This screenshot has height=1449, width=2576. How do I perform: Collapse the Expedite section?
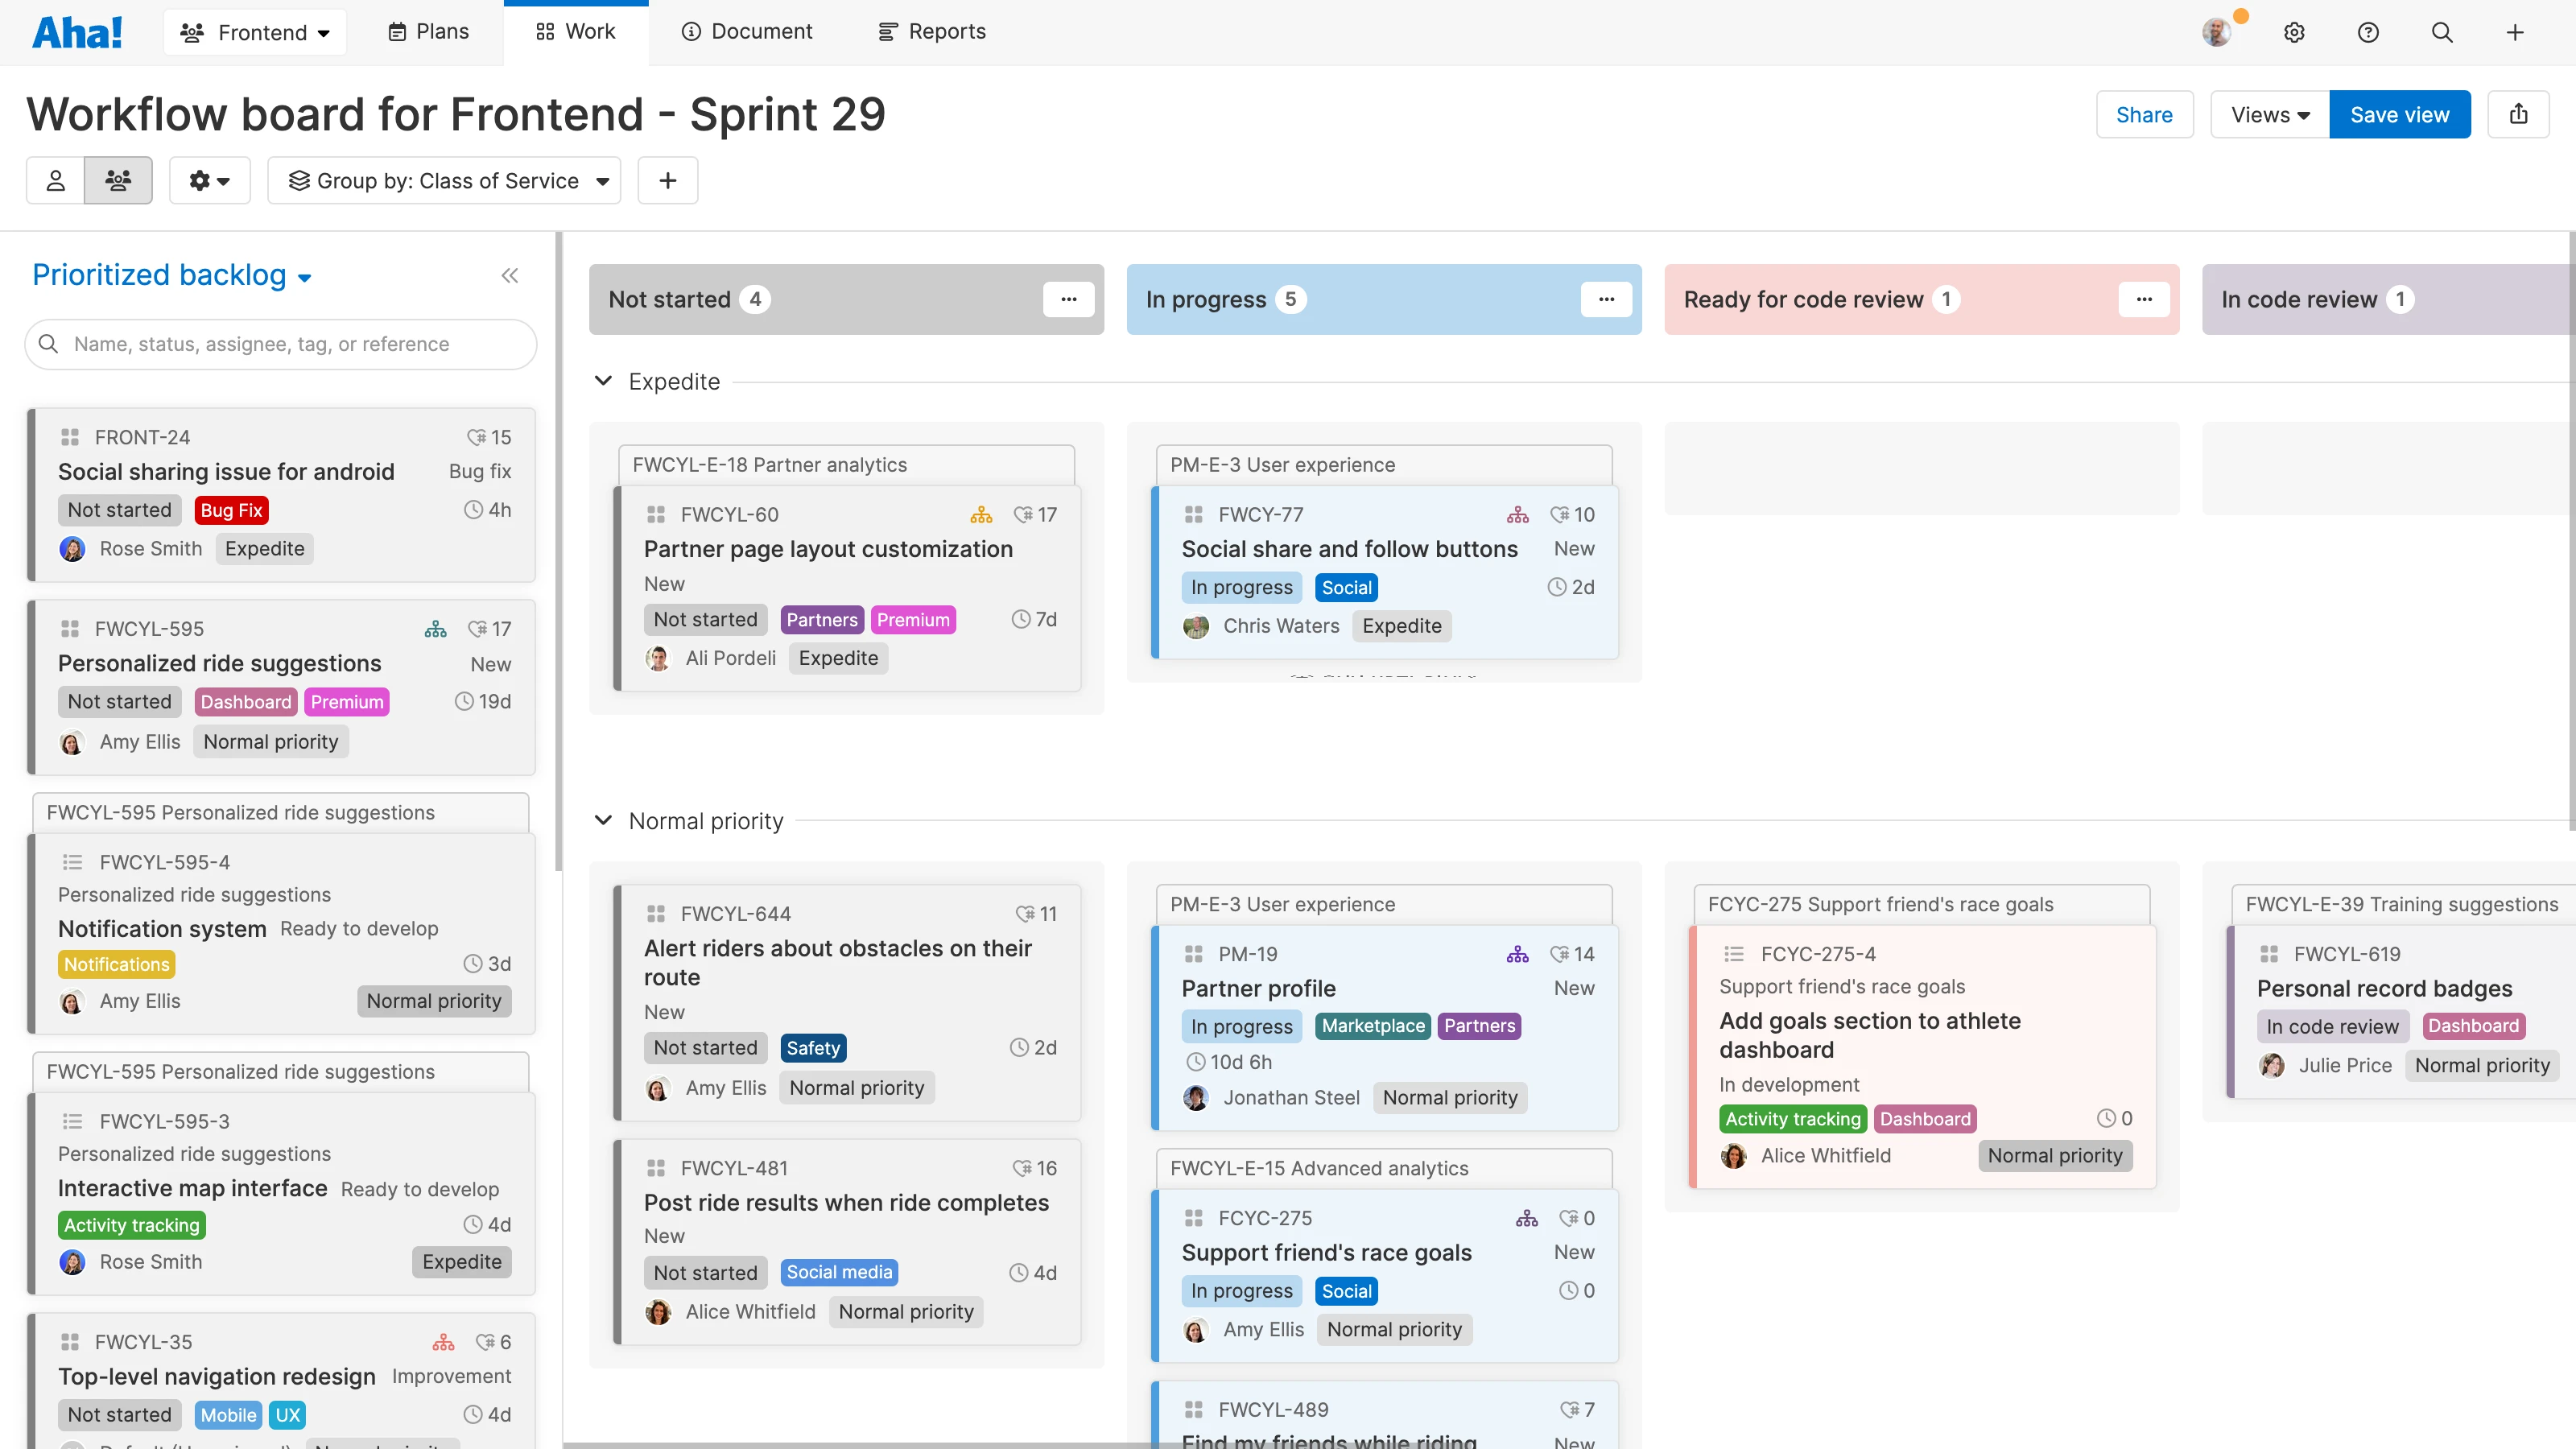pos(603,381)
